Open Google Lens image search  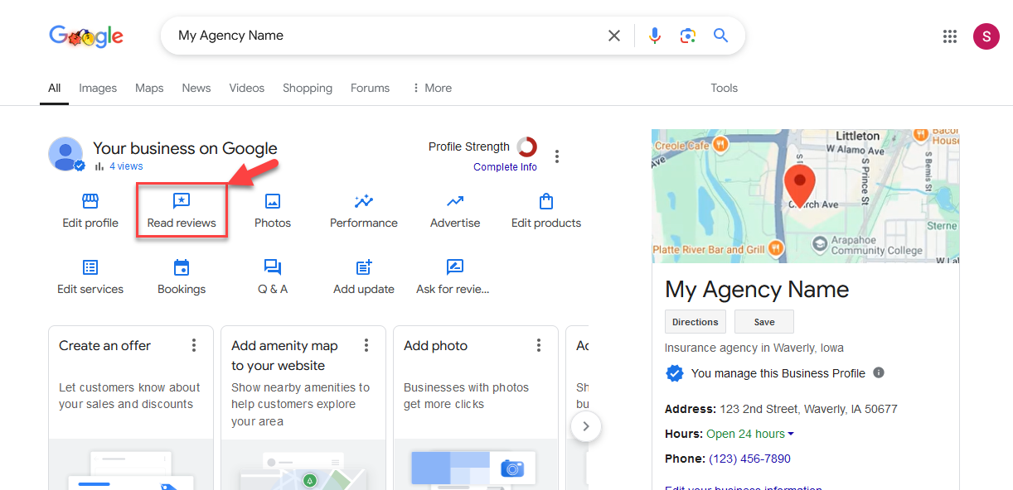687,36
